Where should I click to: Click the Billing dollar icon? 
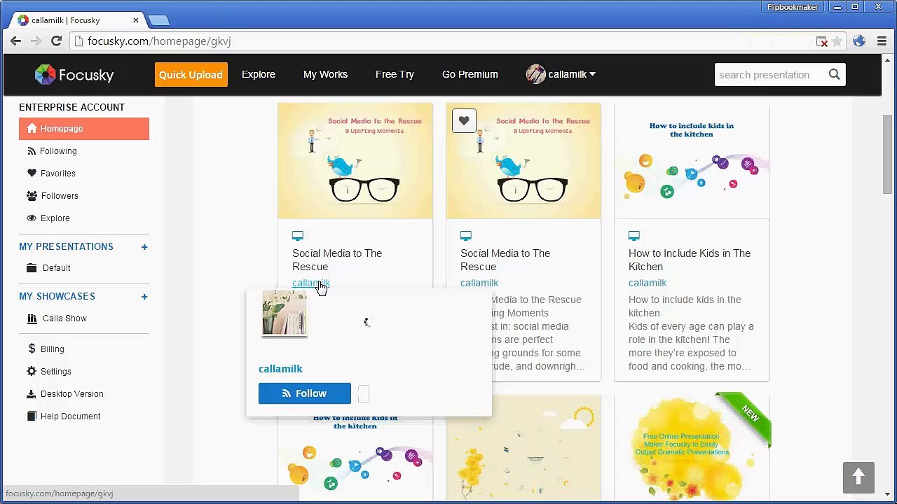click(32, 349)
